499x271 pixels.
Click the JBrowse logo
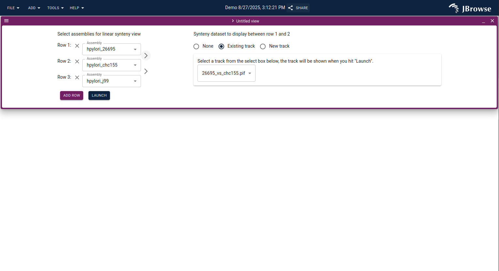(x=470, y=8)
